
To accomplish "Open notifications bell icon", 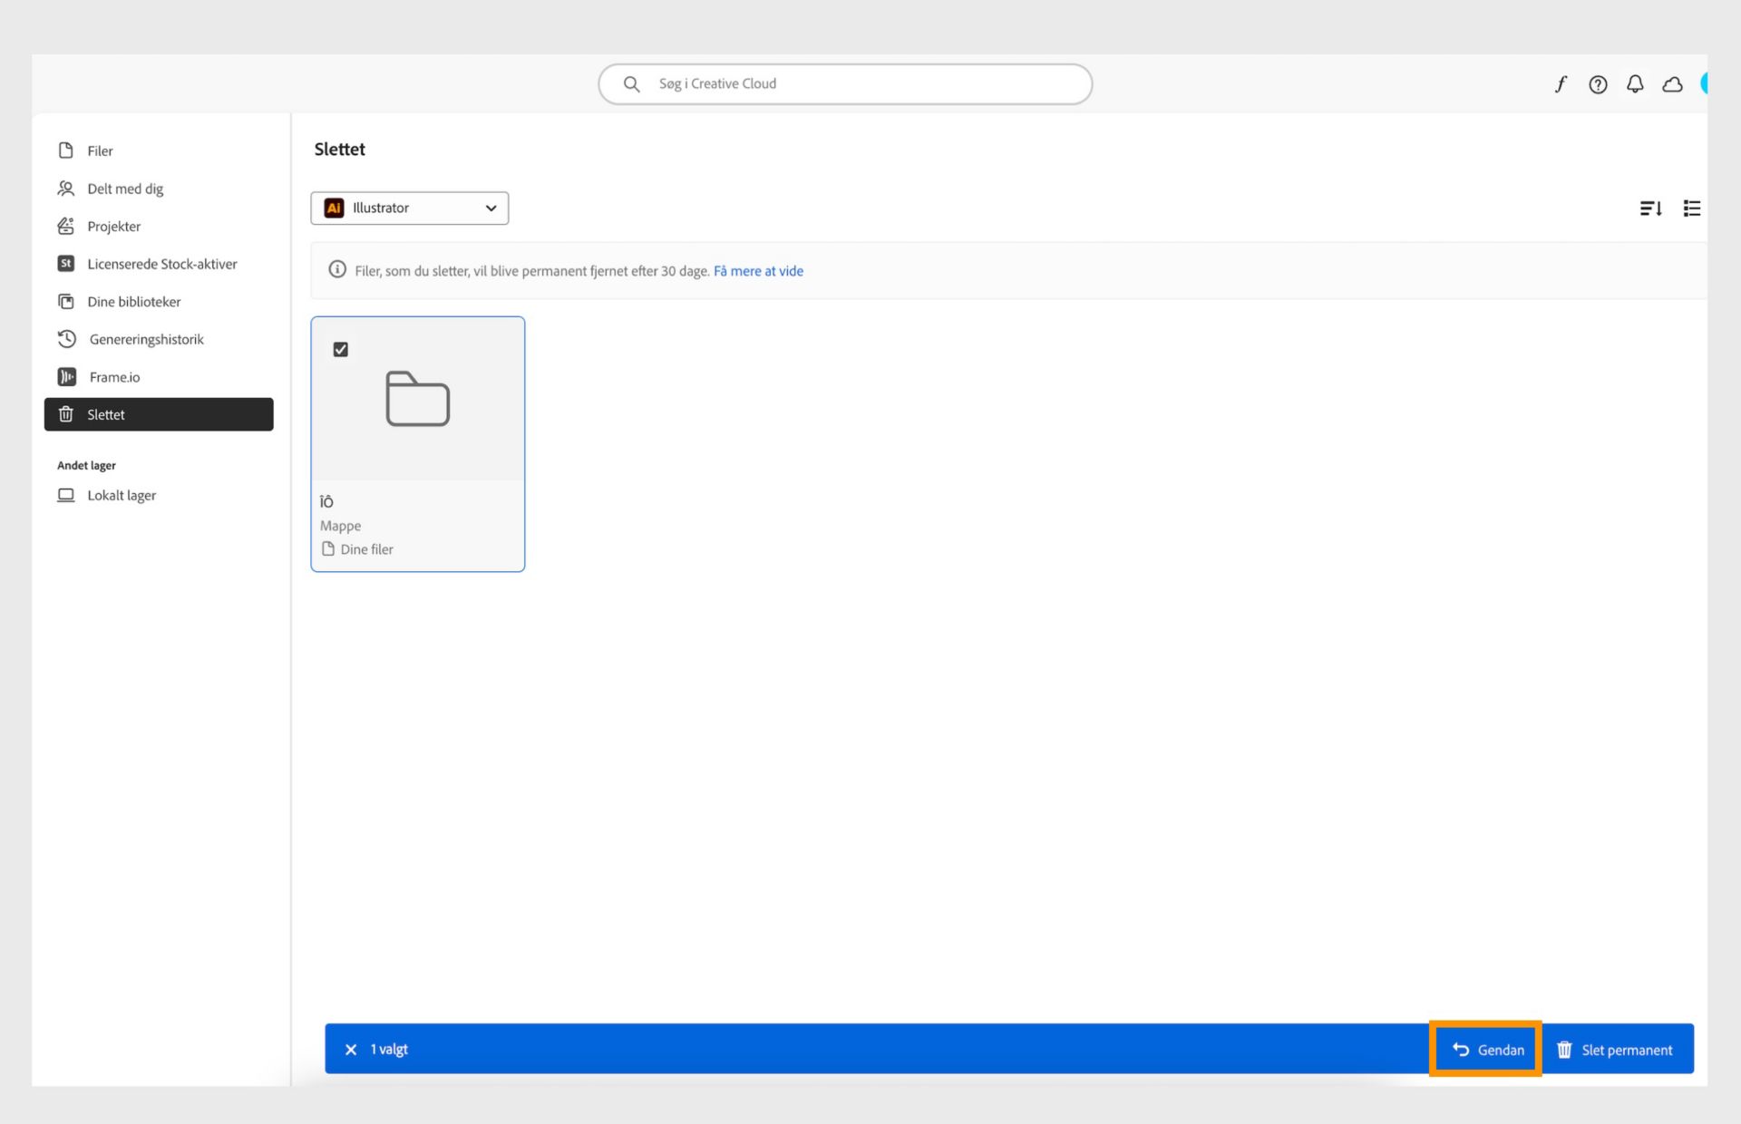I will tap(1635, 84).
